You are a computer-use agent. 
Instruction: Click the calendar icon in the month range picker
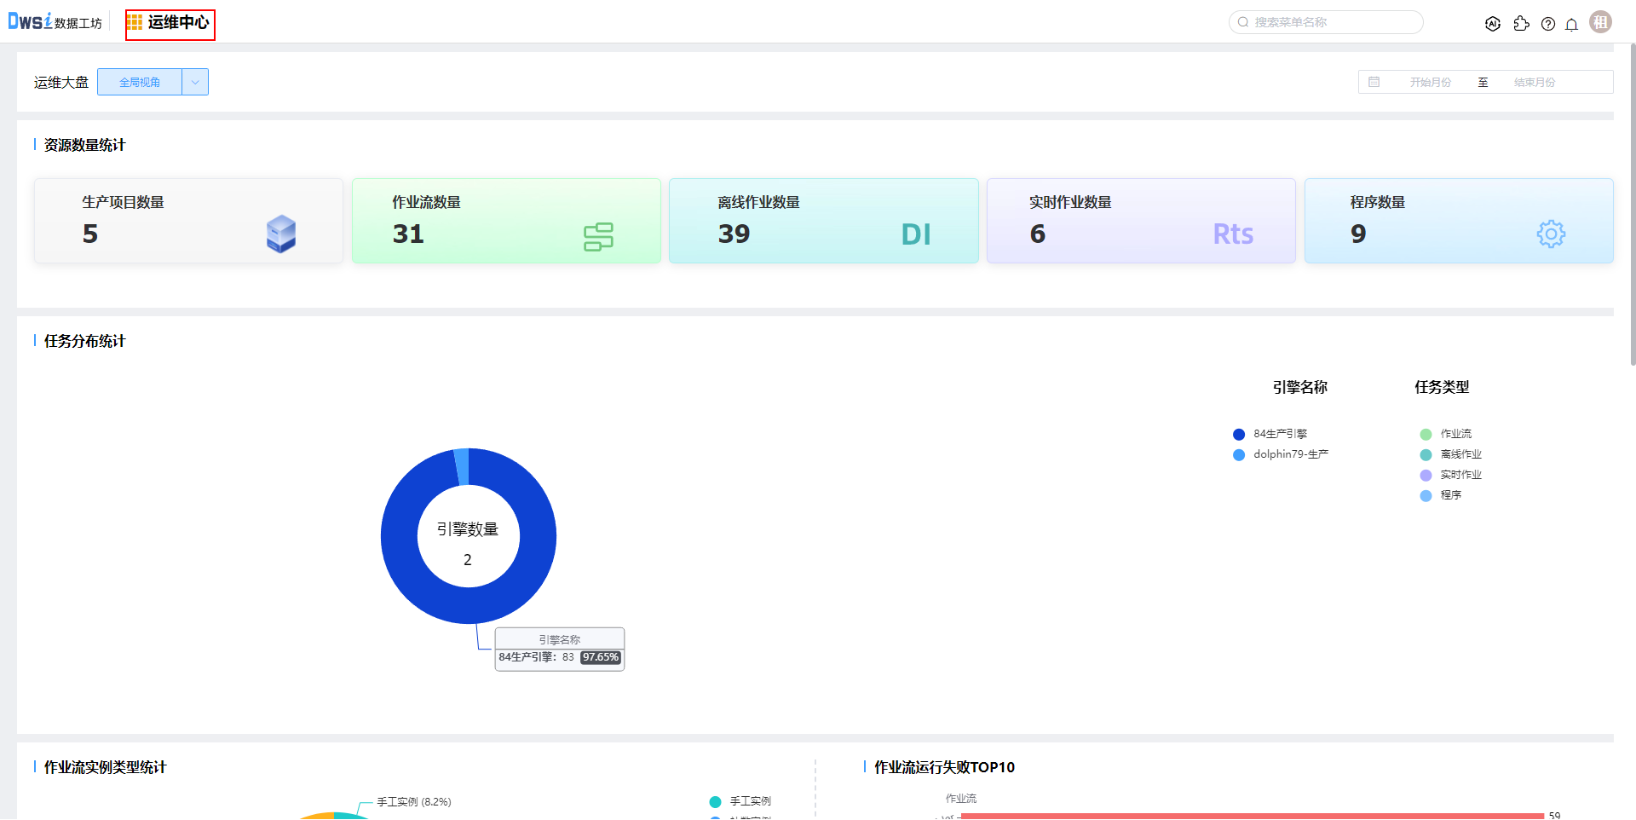coord(1374,82)
